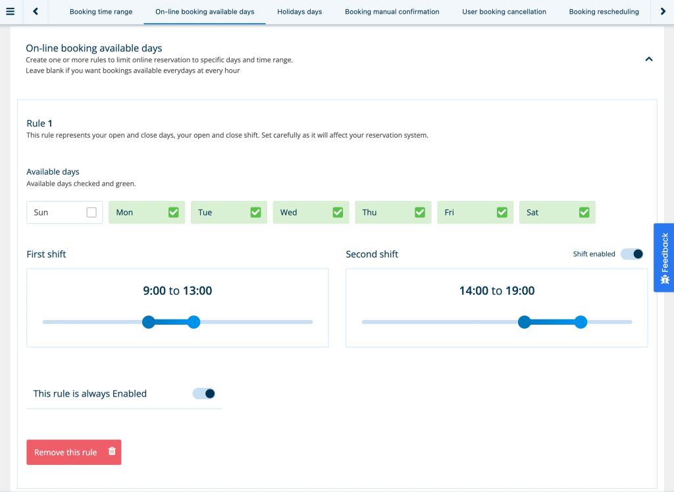
Task: Open the Holidays days tab
Action: (299, 12)
